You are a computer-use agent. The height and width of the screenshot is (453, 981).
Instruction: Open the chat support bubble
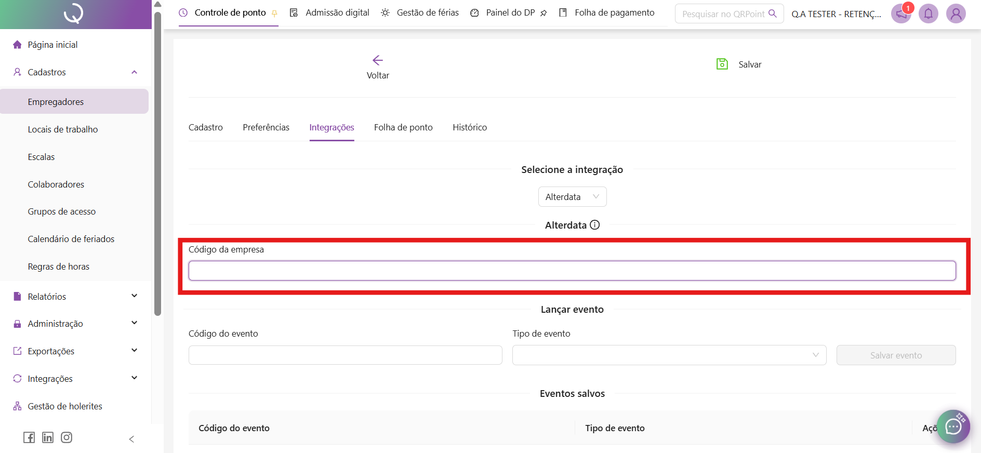tap(953, 427)
